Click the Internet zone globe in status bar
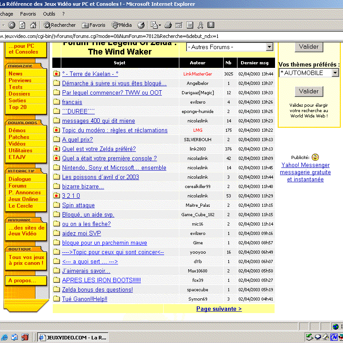This screenshot has width=343, height=343. point(335,326)
